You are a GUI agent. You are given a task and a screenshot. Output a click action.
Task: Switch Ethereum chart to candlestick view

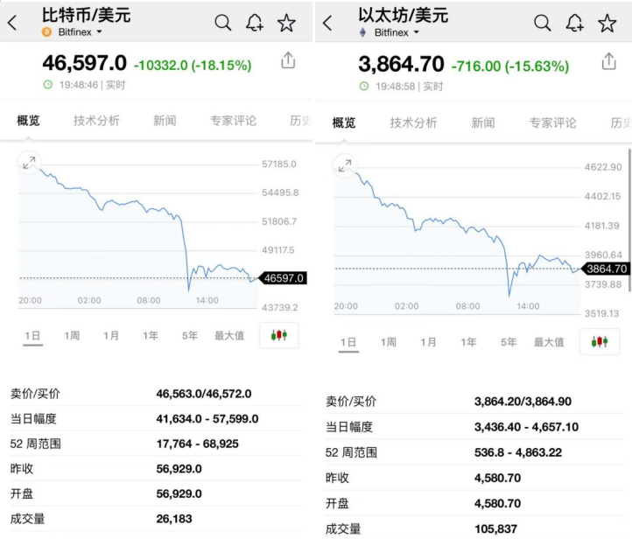599,341
